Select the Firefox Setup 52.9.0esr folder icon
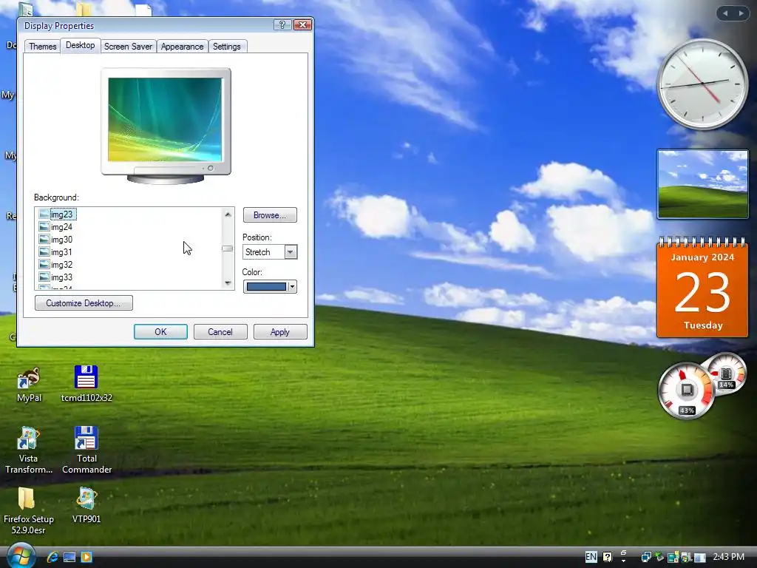Viewport: 757px width, 568px height. coord(28,511)
